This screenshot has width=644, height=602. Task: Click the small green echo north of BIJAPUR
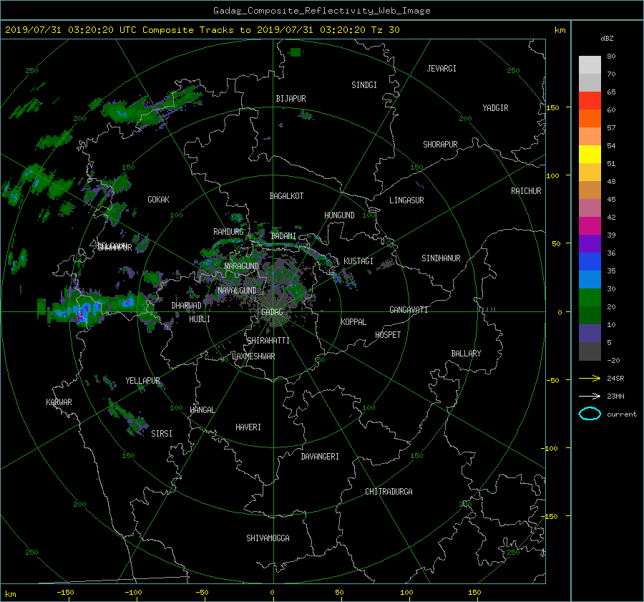pos(295,52)
